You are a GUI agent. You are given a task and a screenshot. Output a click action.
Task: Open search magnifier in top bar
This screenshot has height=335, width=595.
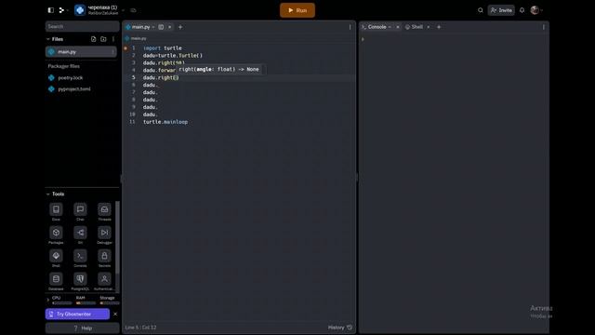[x=481, y=10]
